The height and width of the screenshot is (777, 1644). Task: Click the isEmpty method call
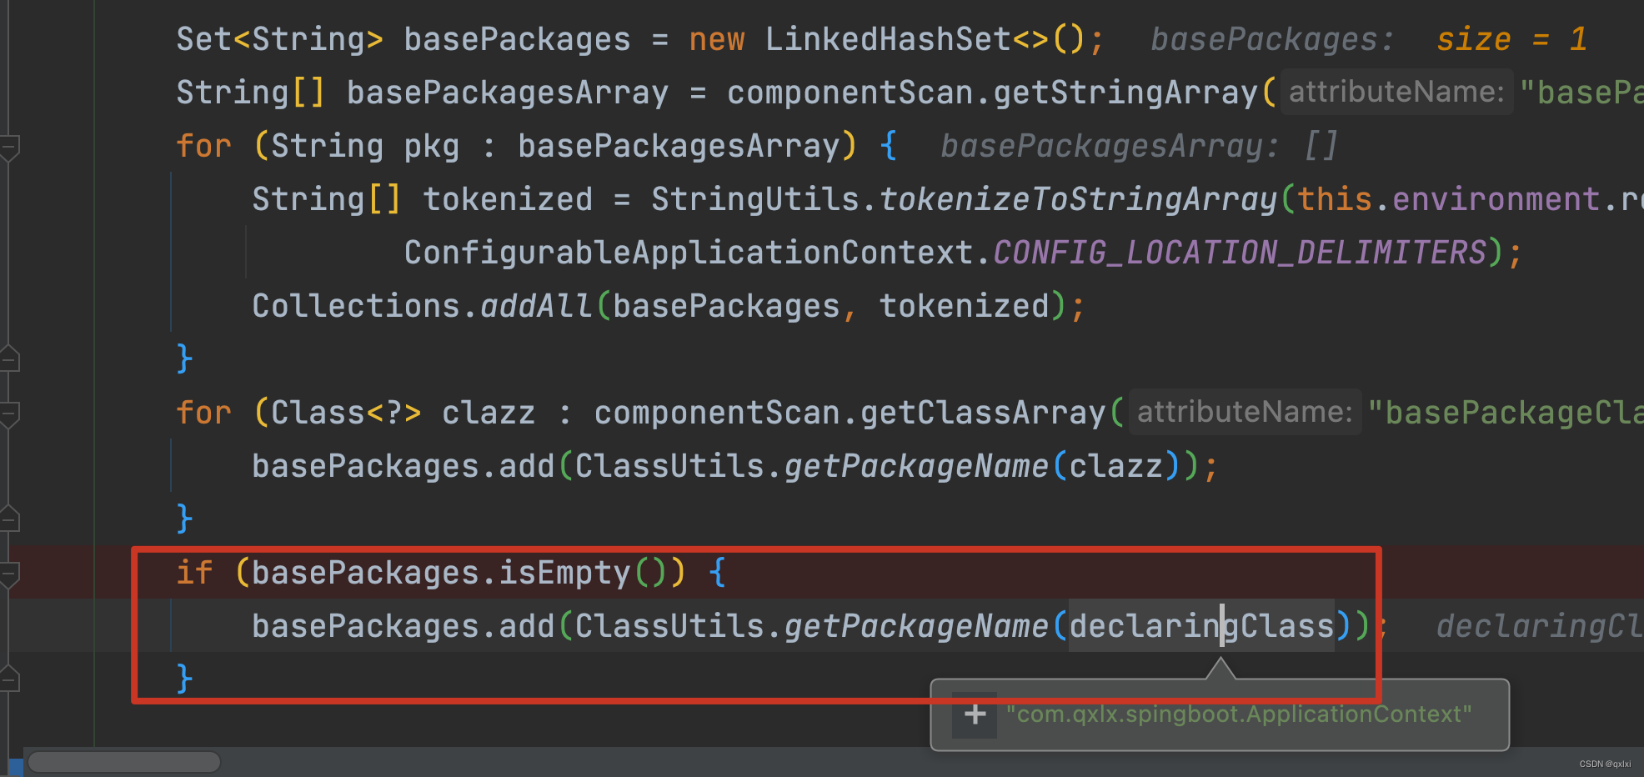point(564,573)
